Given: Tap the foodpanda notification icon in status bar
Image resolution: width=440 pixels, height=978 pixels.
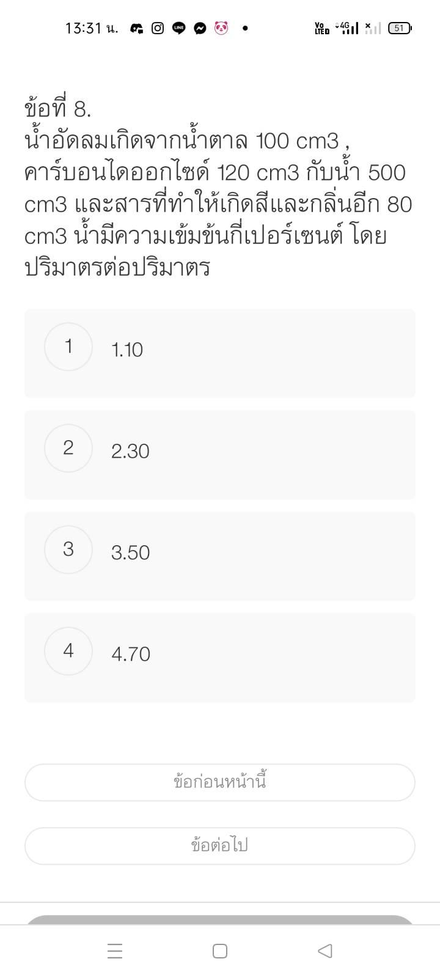Looking at the screenshot, I should point(221,28).
